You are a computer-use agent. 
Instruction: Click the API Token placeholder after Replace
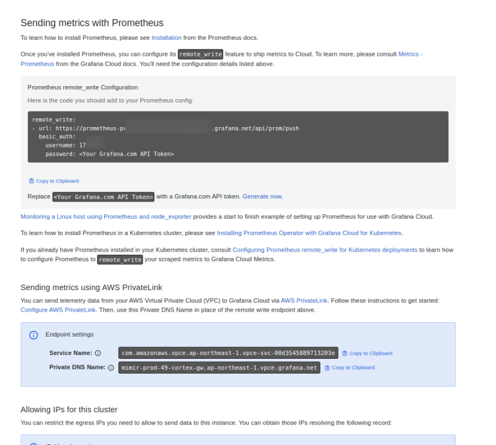pyautogui.click(x=104, y=196)
